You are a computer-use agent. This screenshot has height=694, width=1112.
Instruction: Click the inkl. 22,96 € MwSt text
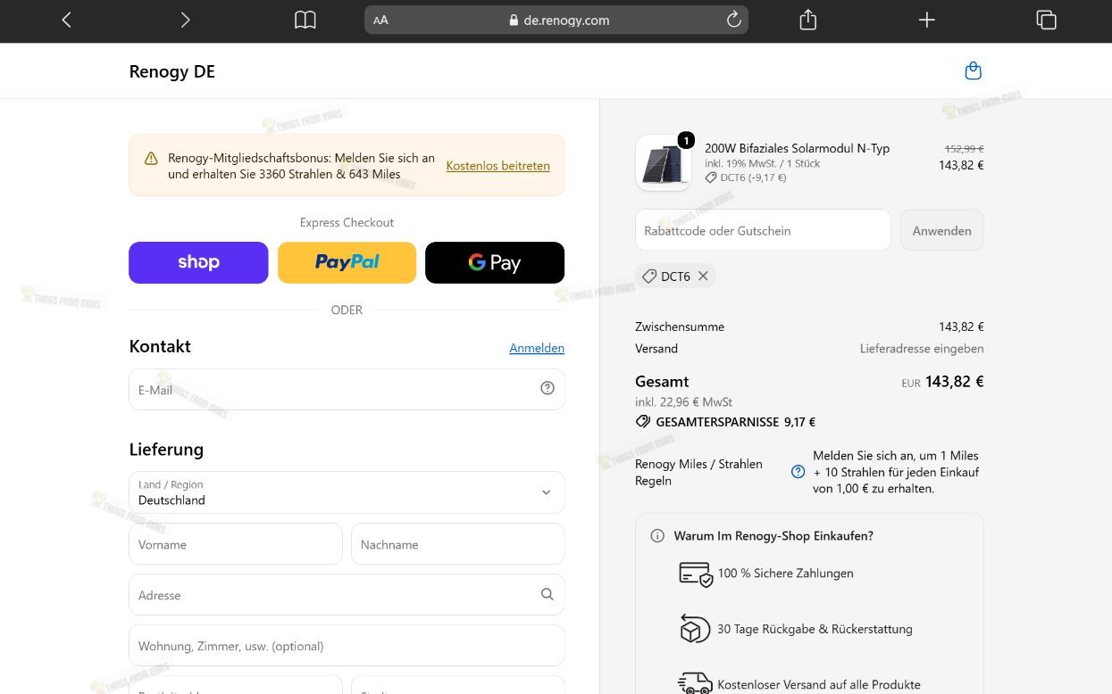[x=683, y=402]
